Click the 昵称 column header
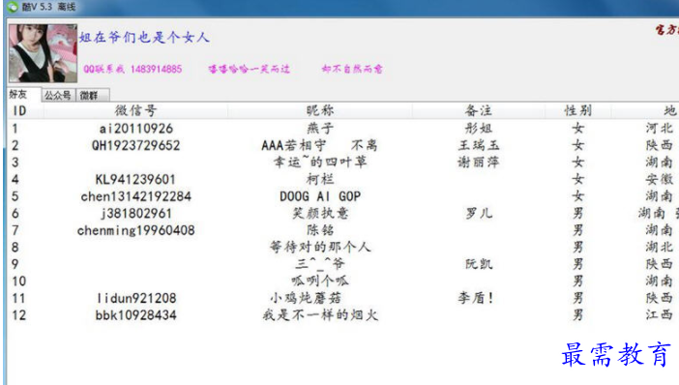This screenshot has width=679, height=385. tap(320, 111)
